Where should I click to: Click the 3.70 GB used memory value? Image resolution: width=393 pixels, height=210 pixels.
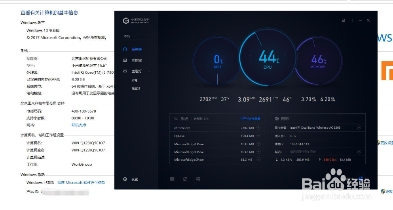309,99
